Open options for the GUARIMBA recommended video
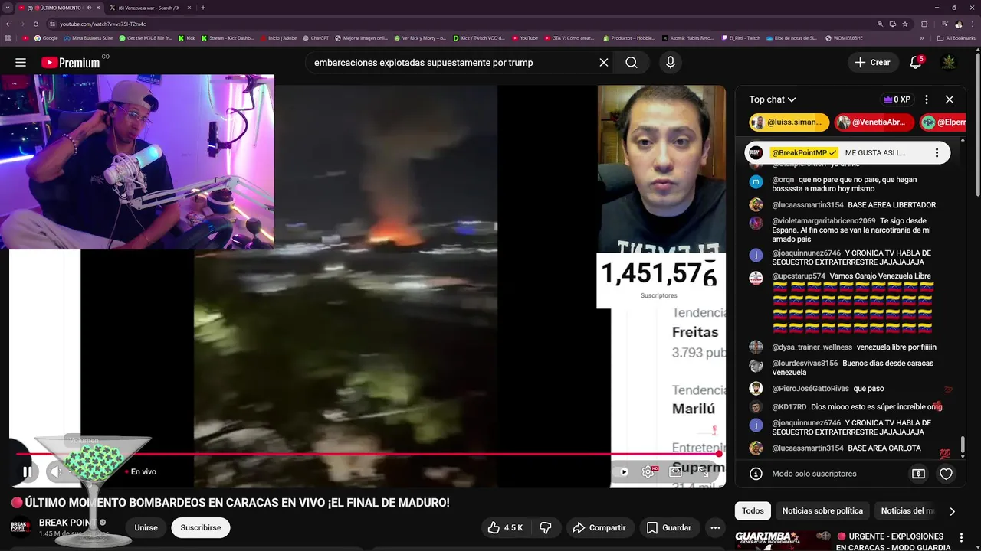Image resolution: width=981 pixels, height=551 pixels. pos(961,538)
